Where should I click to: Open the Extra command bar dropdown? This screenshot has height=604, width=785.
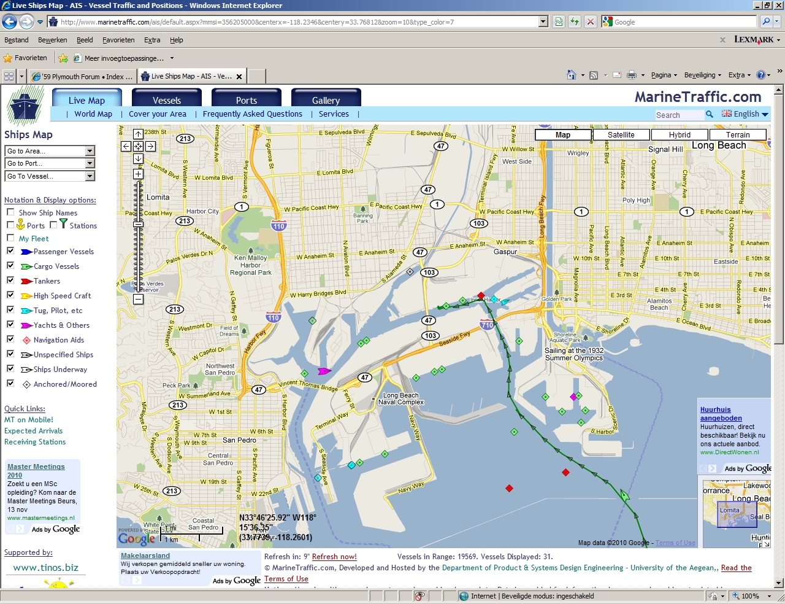(740, 75)
